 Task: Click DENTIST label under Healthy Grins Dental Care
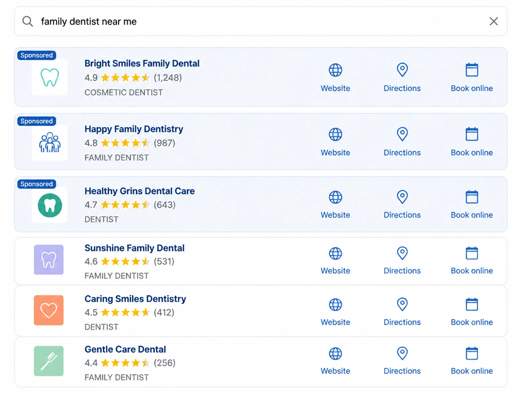click(x=101, y=220)
